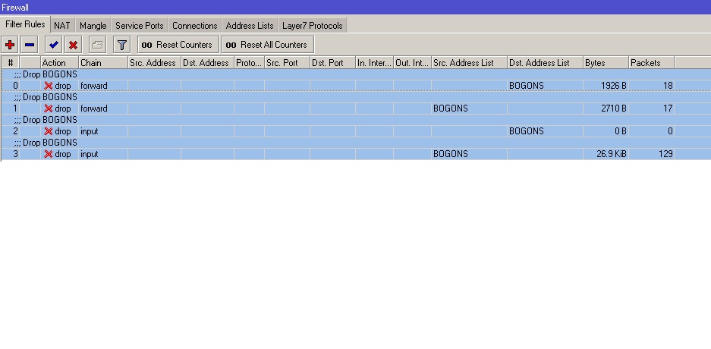Click input chain in rule 3
The image size is (711, 349).
click(90, 154)
